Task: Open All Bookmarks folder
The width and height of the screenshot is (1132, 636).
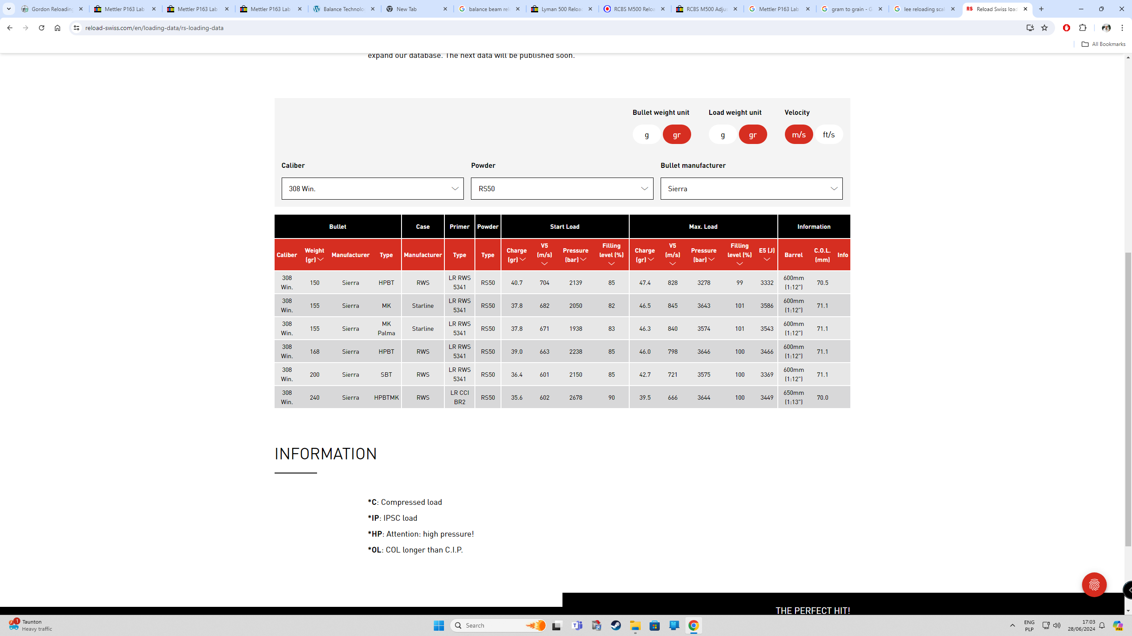Action: (1103, 44)
